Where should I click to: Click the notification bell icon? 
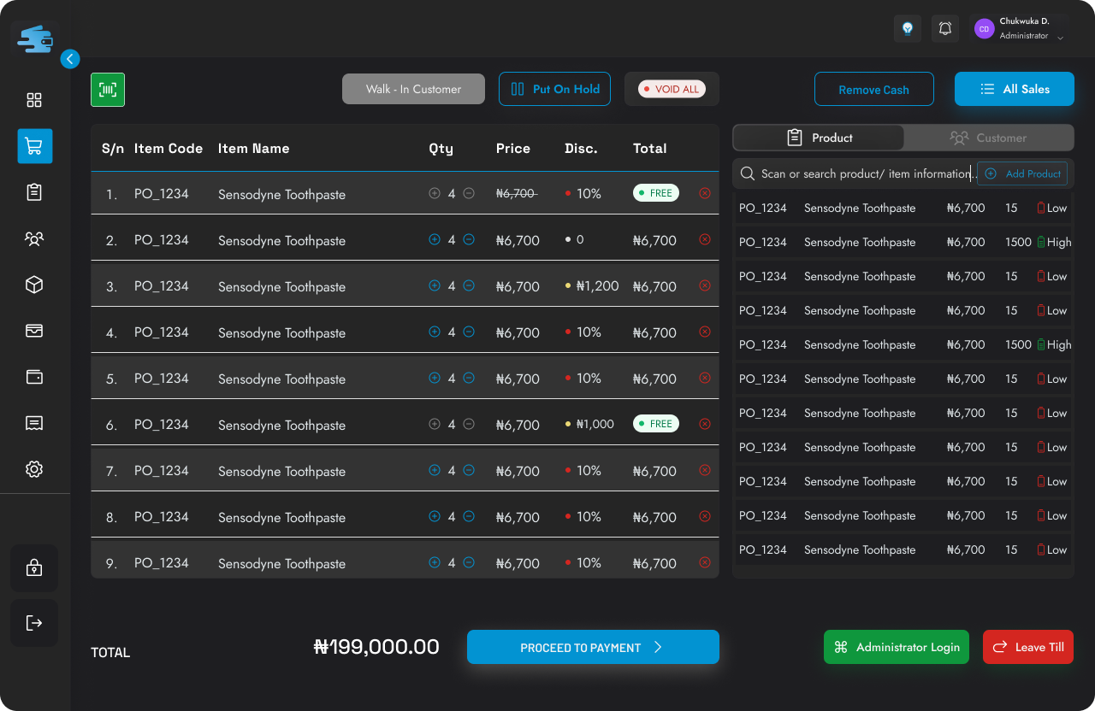coord(945,28)
